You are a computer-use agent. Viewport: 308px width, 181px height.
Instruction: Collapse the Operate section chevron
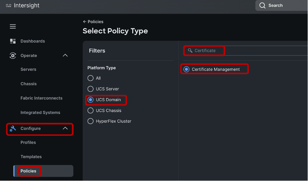(x=65, y=55)
